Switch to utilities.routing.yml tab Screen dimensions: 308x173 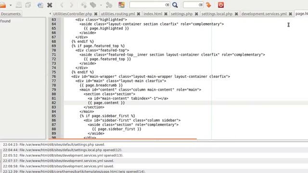tap(118, 14)
